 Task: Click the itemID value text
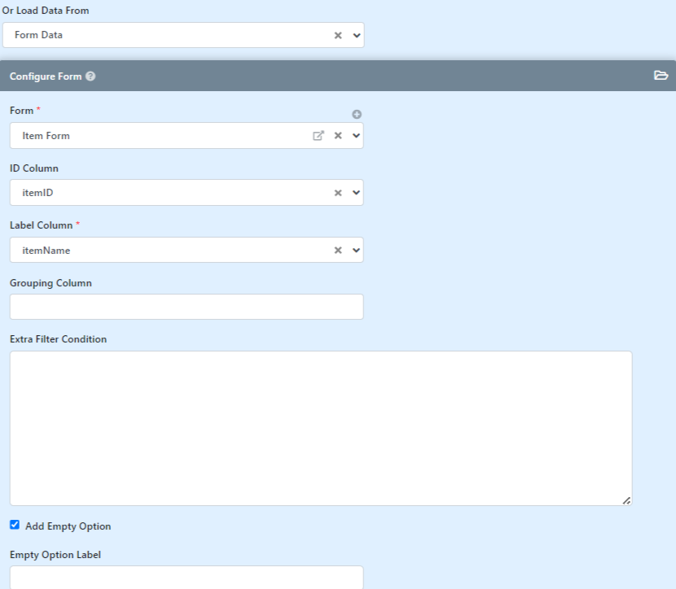37,193
